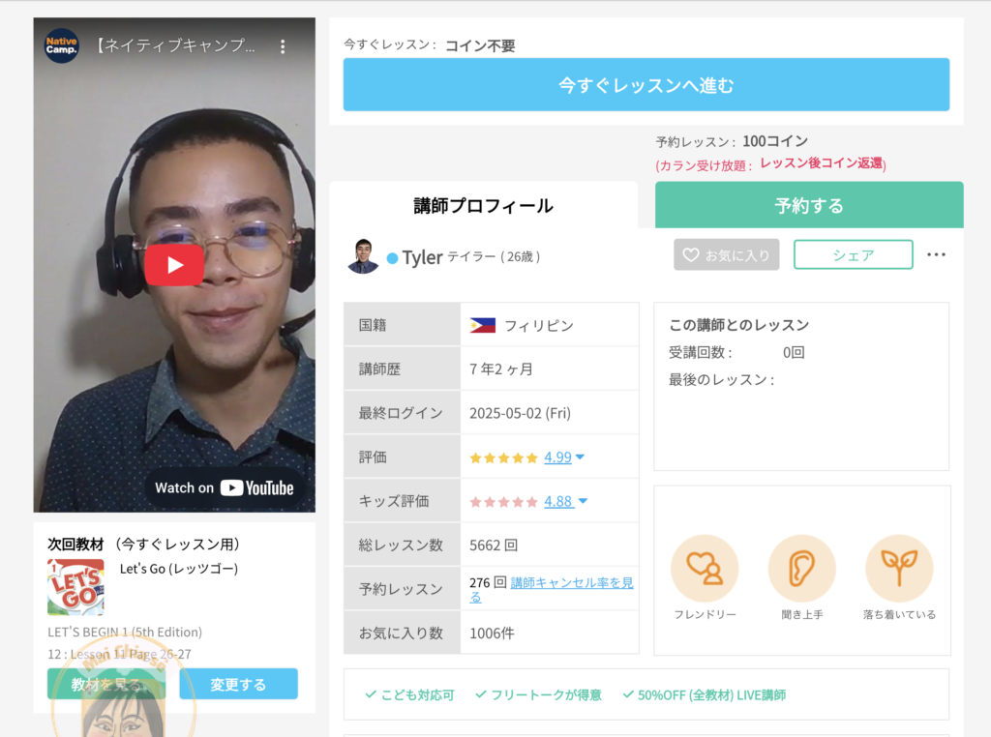
Task: Click the シェア button
Action: pyautogui.click(x=854, y=254)
